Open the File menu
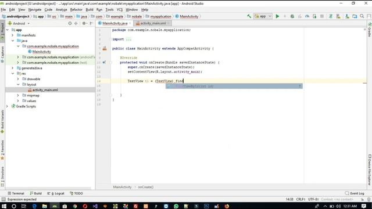Viewport: 372px width, 209px height. (x=3, y=10)
